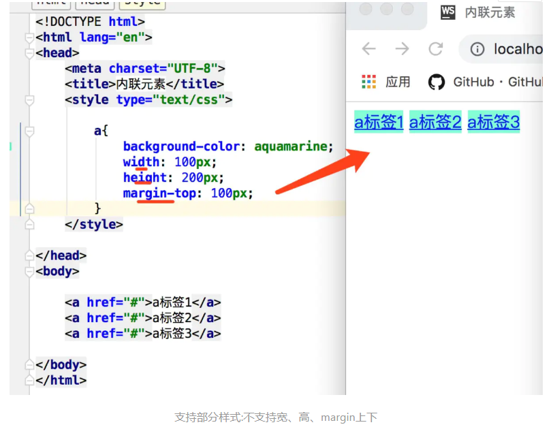Open the a标签3 link in the page

[x=493, y=121]
